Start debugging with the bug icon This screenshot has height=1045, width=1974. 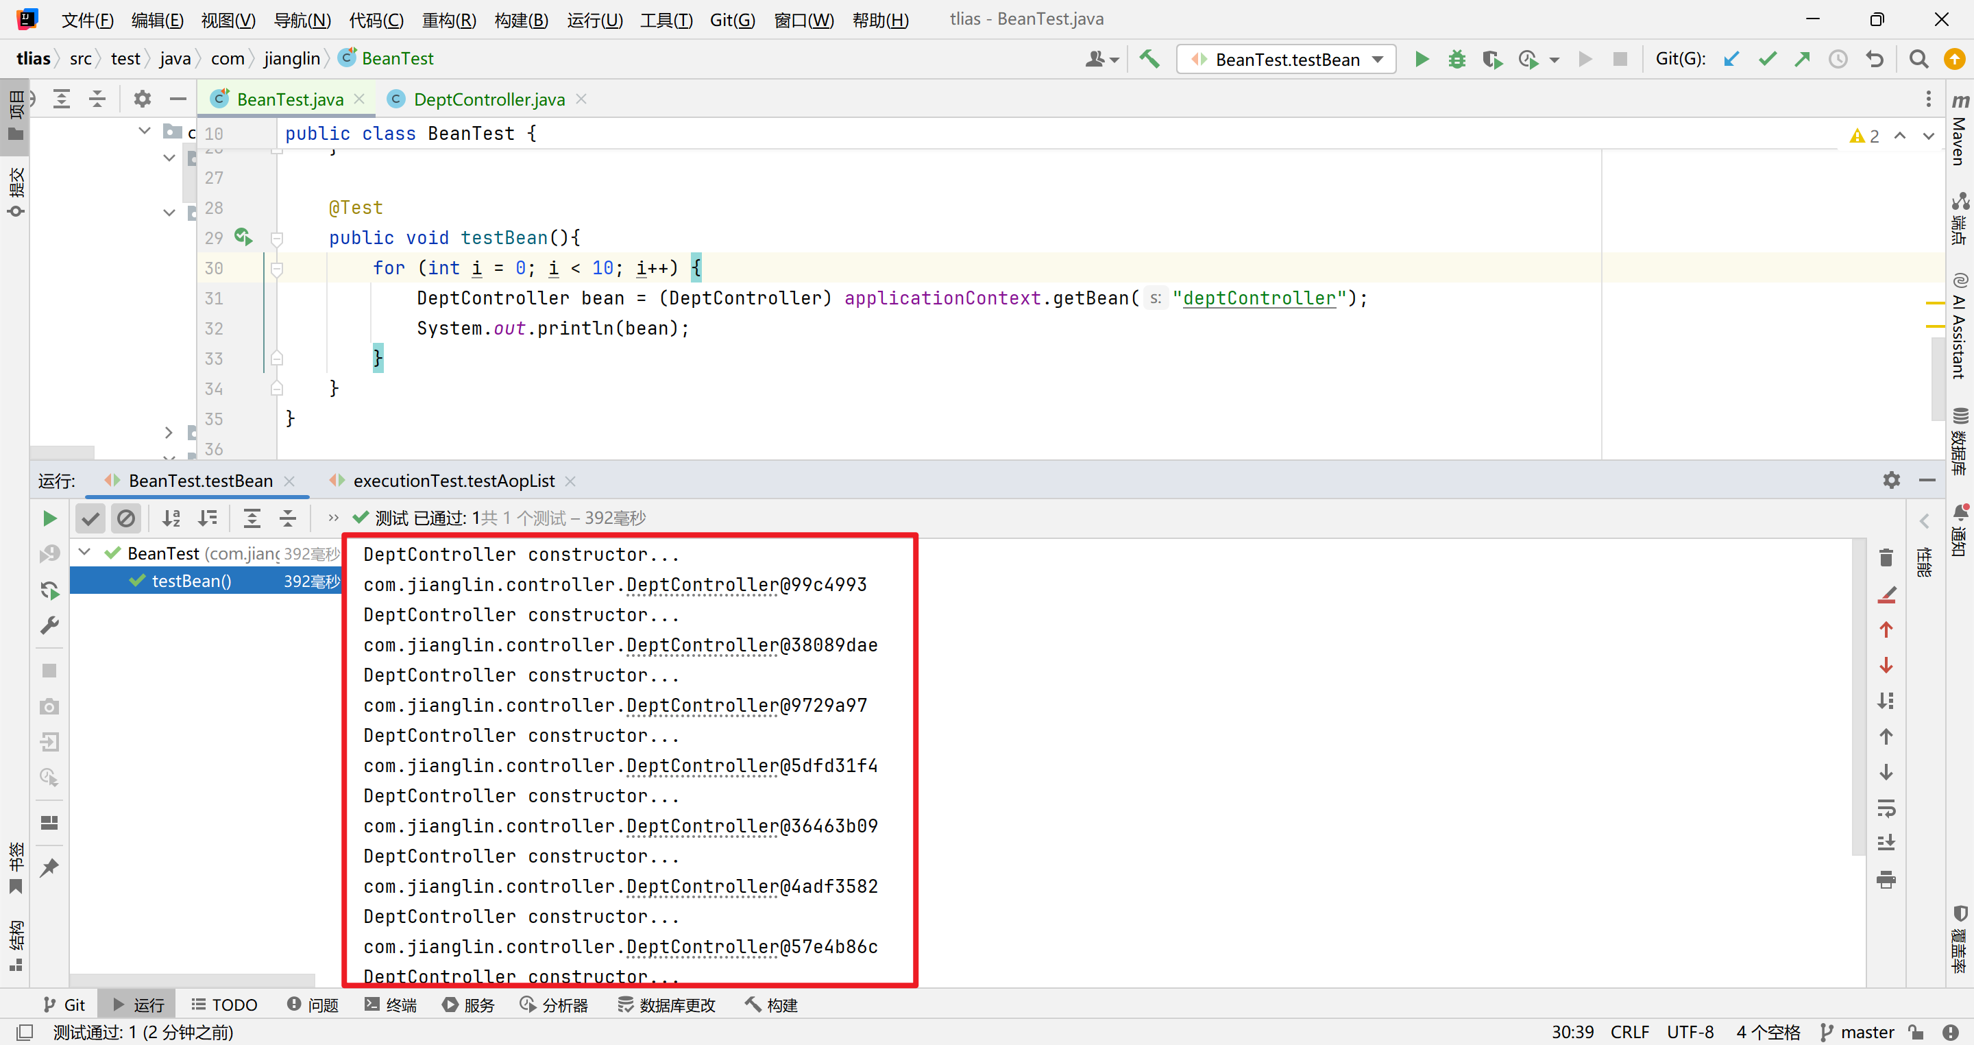point(1457,59)
